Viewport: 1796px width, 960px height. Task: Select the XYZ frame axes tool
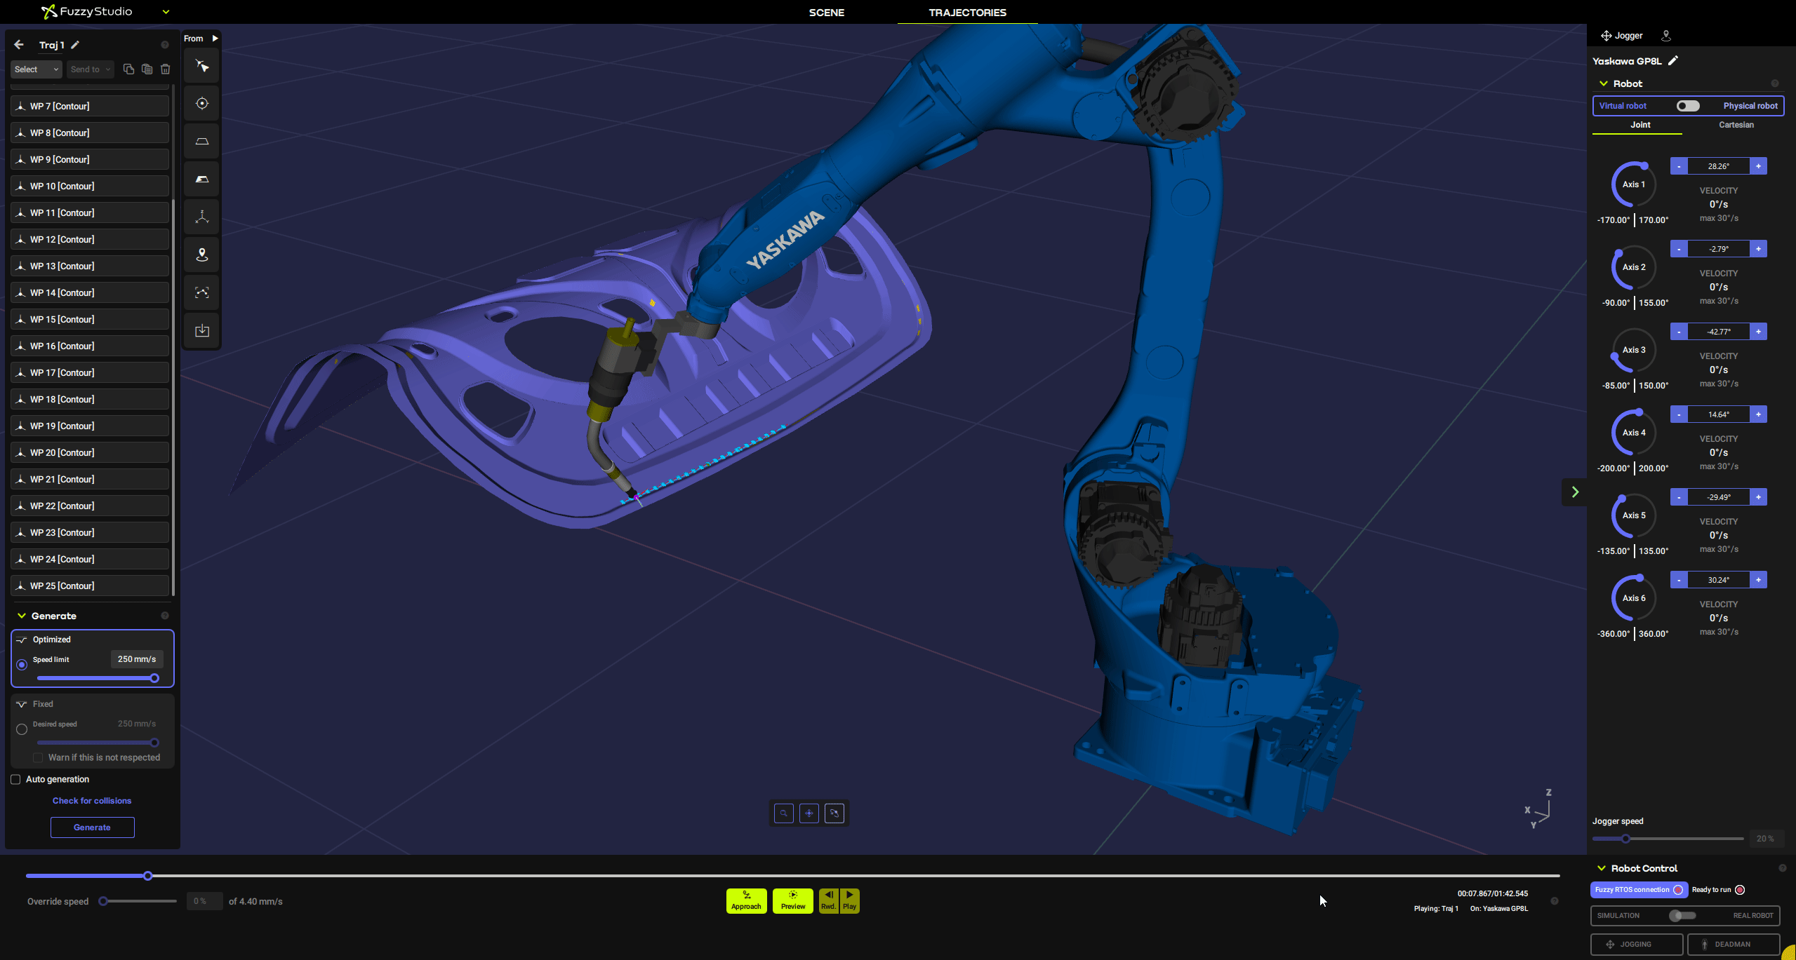202,217
